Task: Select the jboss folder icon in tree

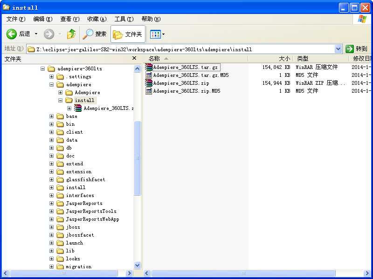Action: [60, 227]
